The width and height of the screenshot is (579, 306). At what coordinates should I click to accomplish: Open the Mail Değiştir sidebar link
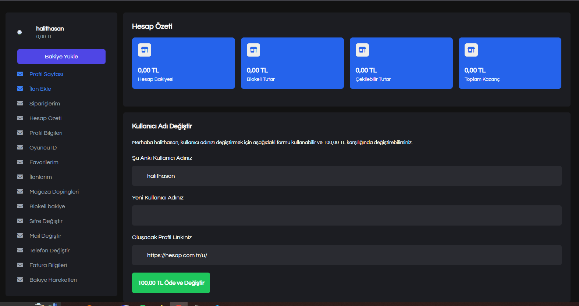[45, 236]
